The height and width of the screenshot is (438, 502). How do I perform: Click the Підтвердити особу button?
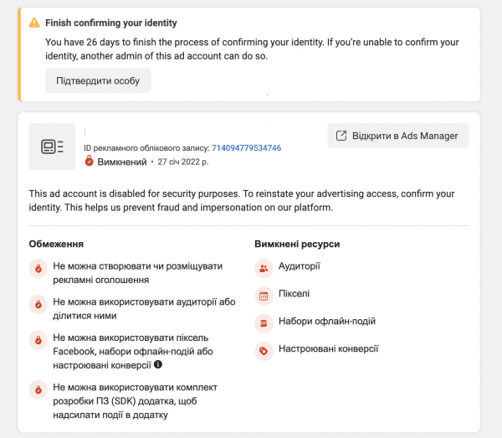(x=98, y=80)
